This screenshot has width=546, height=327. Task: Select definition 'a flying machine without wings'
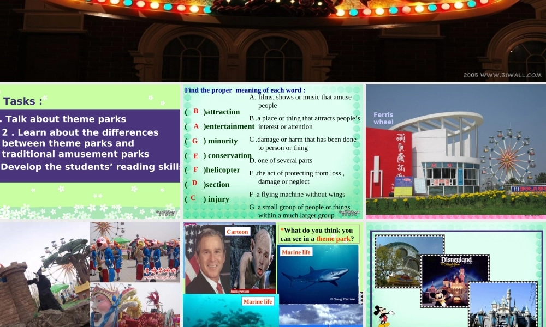click(298, 194)
